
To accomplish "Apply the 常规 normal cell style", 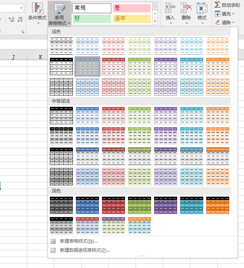I will tap(92, 8).
